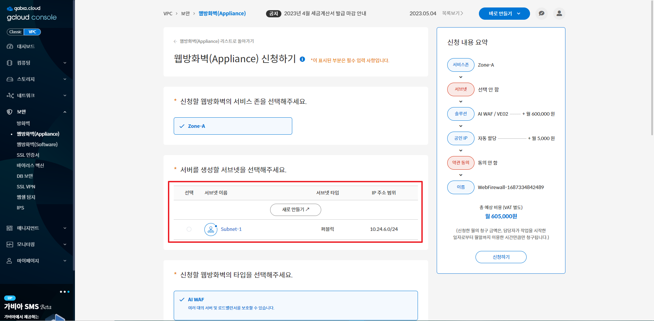The height and width of the screenshot is (321, 654).
Task: Click the back arrow to Appliance list
Action: point(175,41)
